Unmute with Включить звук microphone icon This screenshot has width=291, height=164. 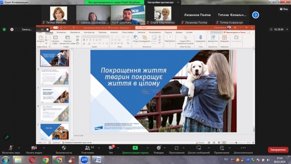(x=11, y=148)
